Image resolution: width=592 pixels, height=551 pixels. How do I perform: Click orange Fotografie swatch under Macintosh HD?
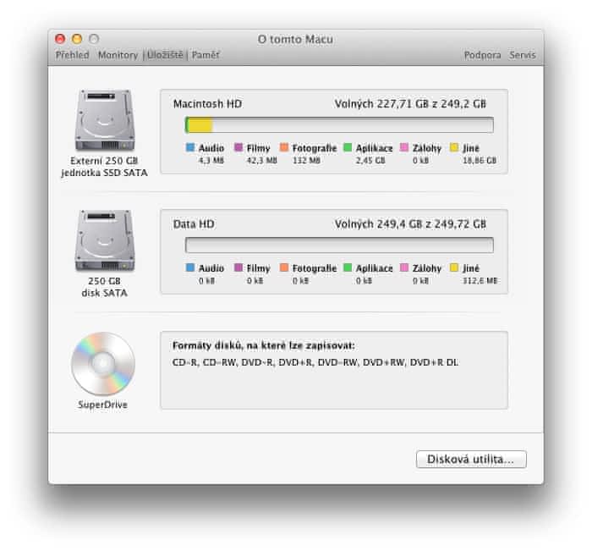[284, 147]
